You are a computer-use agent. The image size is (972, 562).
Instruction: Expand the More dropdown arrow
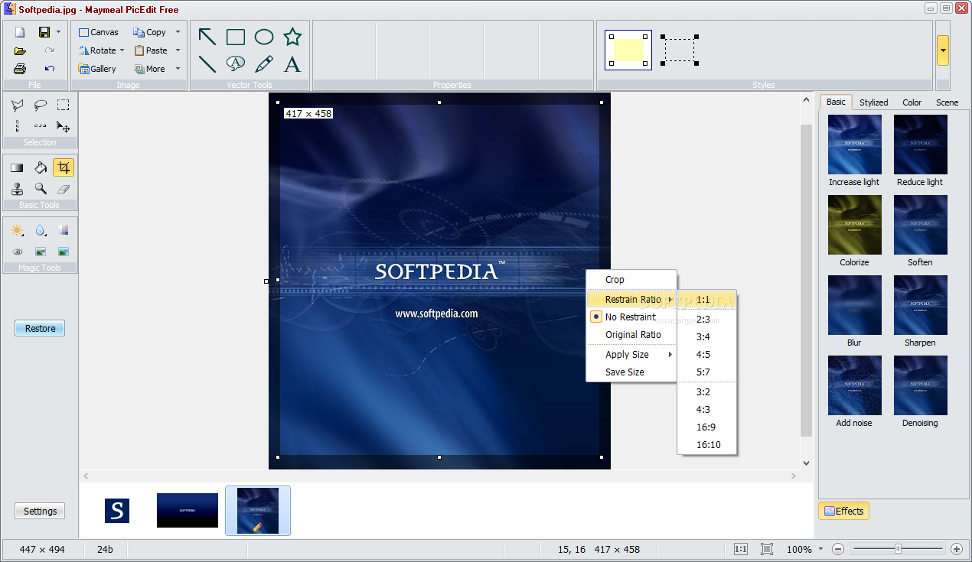pyautogui.click(x=178, y=69)
